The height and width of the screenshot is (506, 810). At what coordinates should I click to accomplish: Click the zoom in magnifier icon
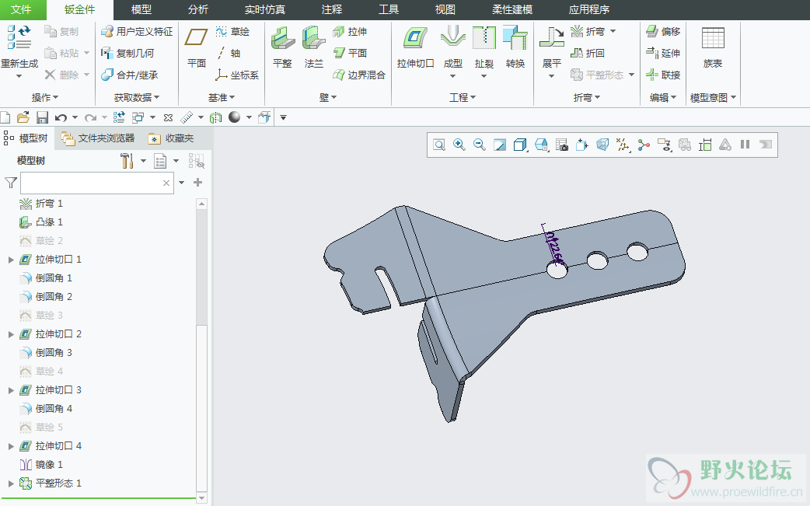tap(459, 145)
